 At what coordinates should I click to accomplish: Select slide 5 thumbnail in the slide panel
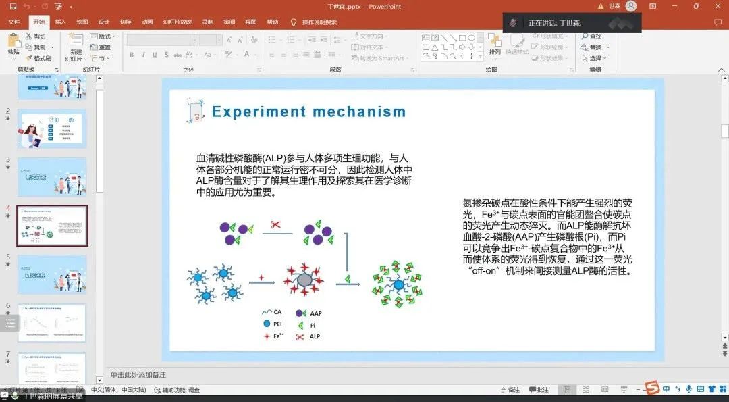pos(52,274)
